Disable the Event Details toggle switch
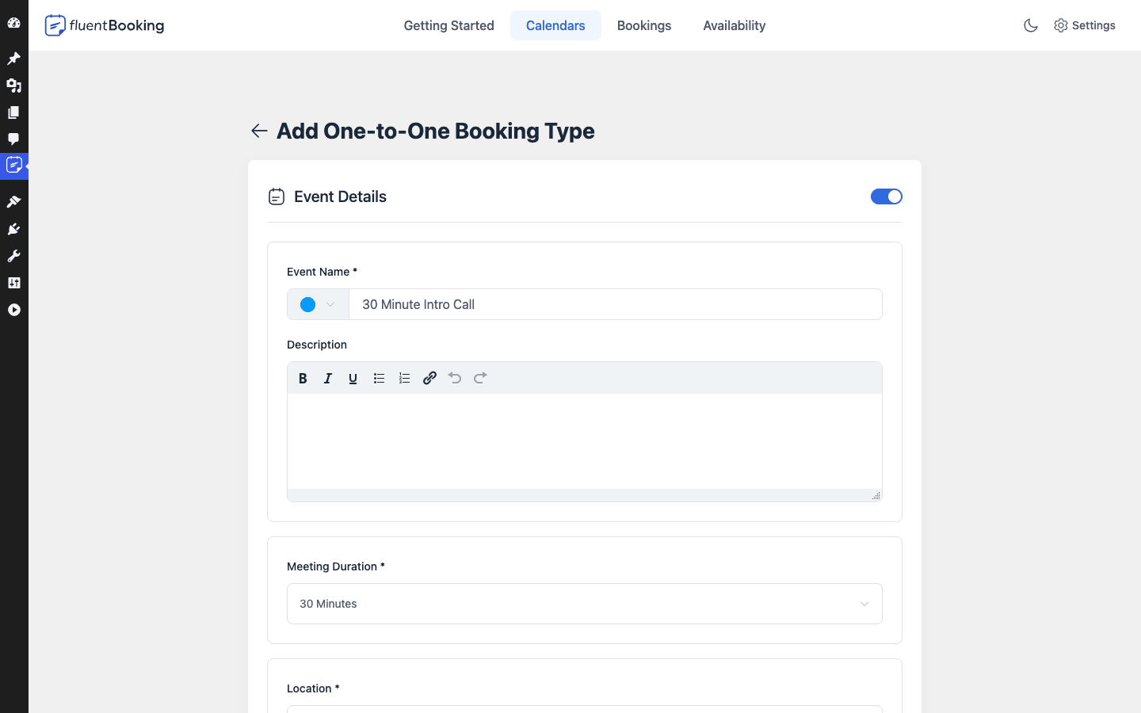Viewport: 1141px width, 713px height. tap(887, 196)
